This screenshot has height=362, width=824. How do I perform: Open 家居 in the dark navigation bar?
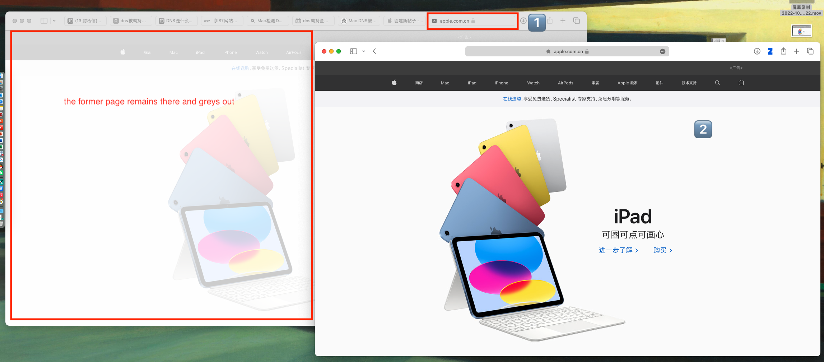(x=595, y=83)
